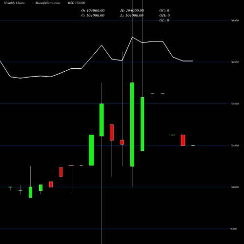Click the 100000 price axis label
The height and width of the screenshot is (244, 244).
coord(235,187)
